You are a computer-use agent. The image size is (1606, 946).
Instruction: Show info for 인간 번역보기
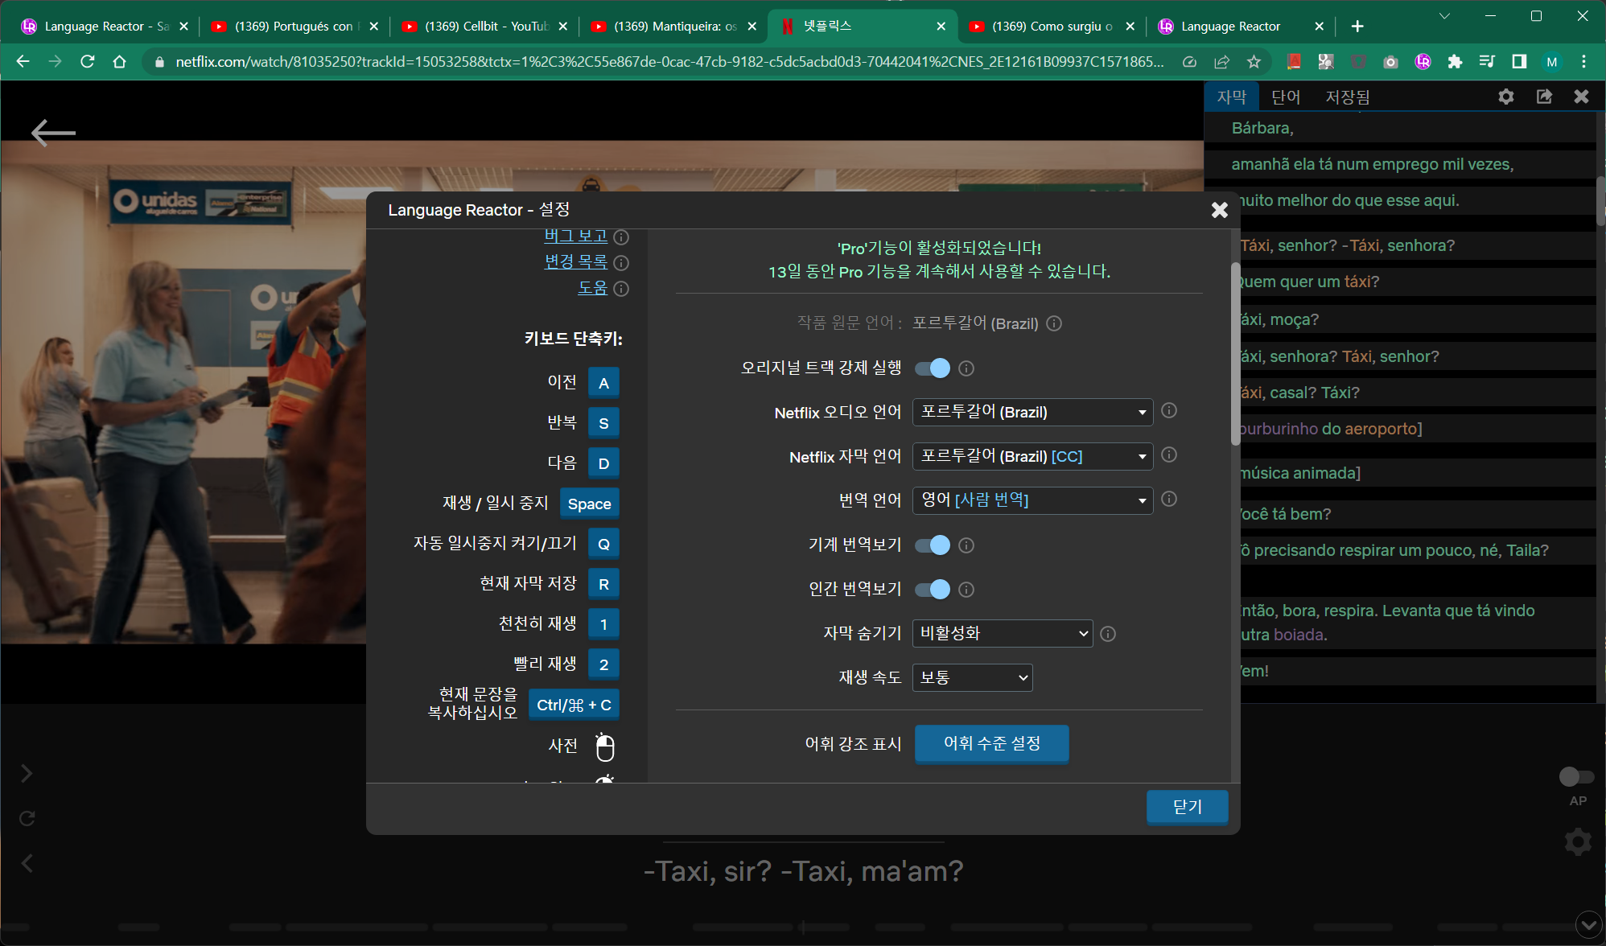(966, 590)
